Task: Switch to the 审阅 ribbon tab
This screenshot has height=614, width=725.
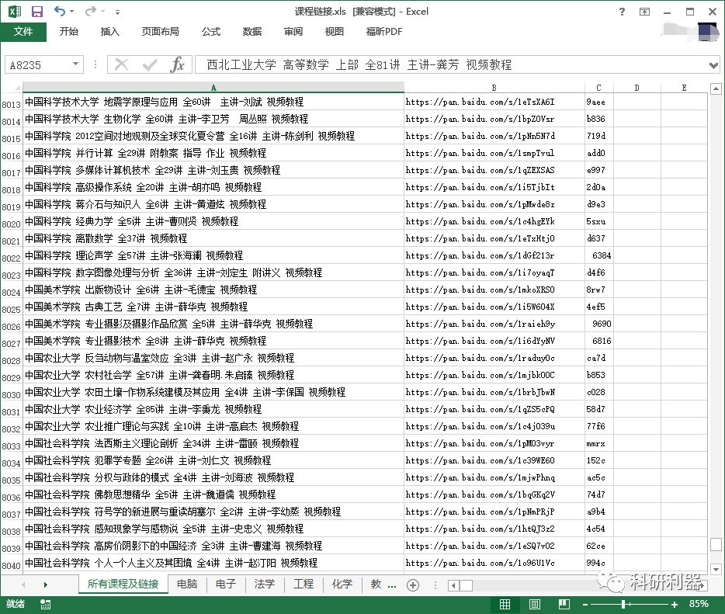Action: pos(293,32)
